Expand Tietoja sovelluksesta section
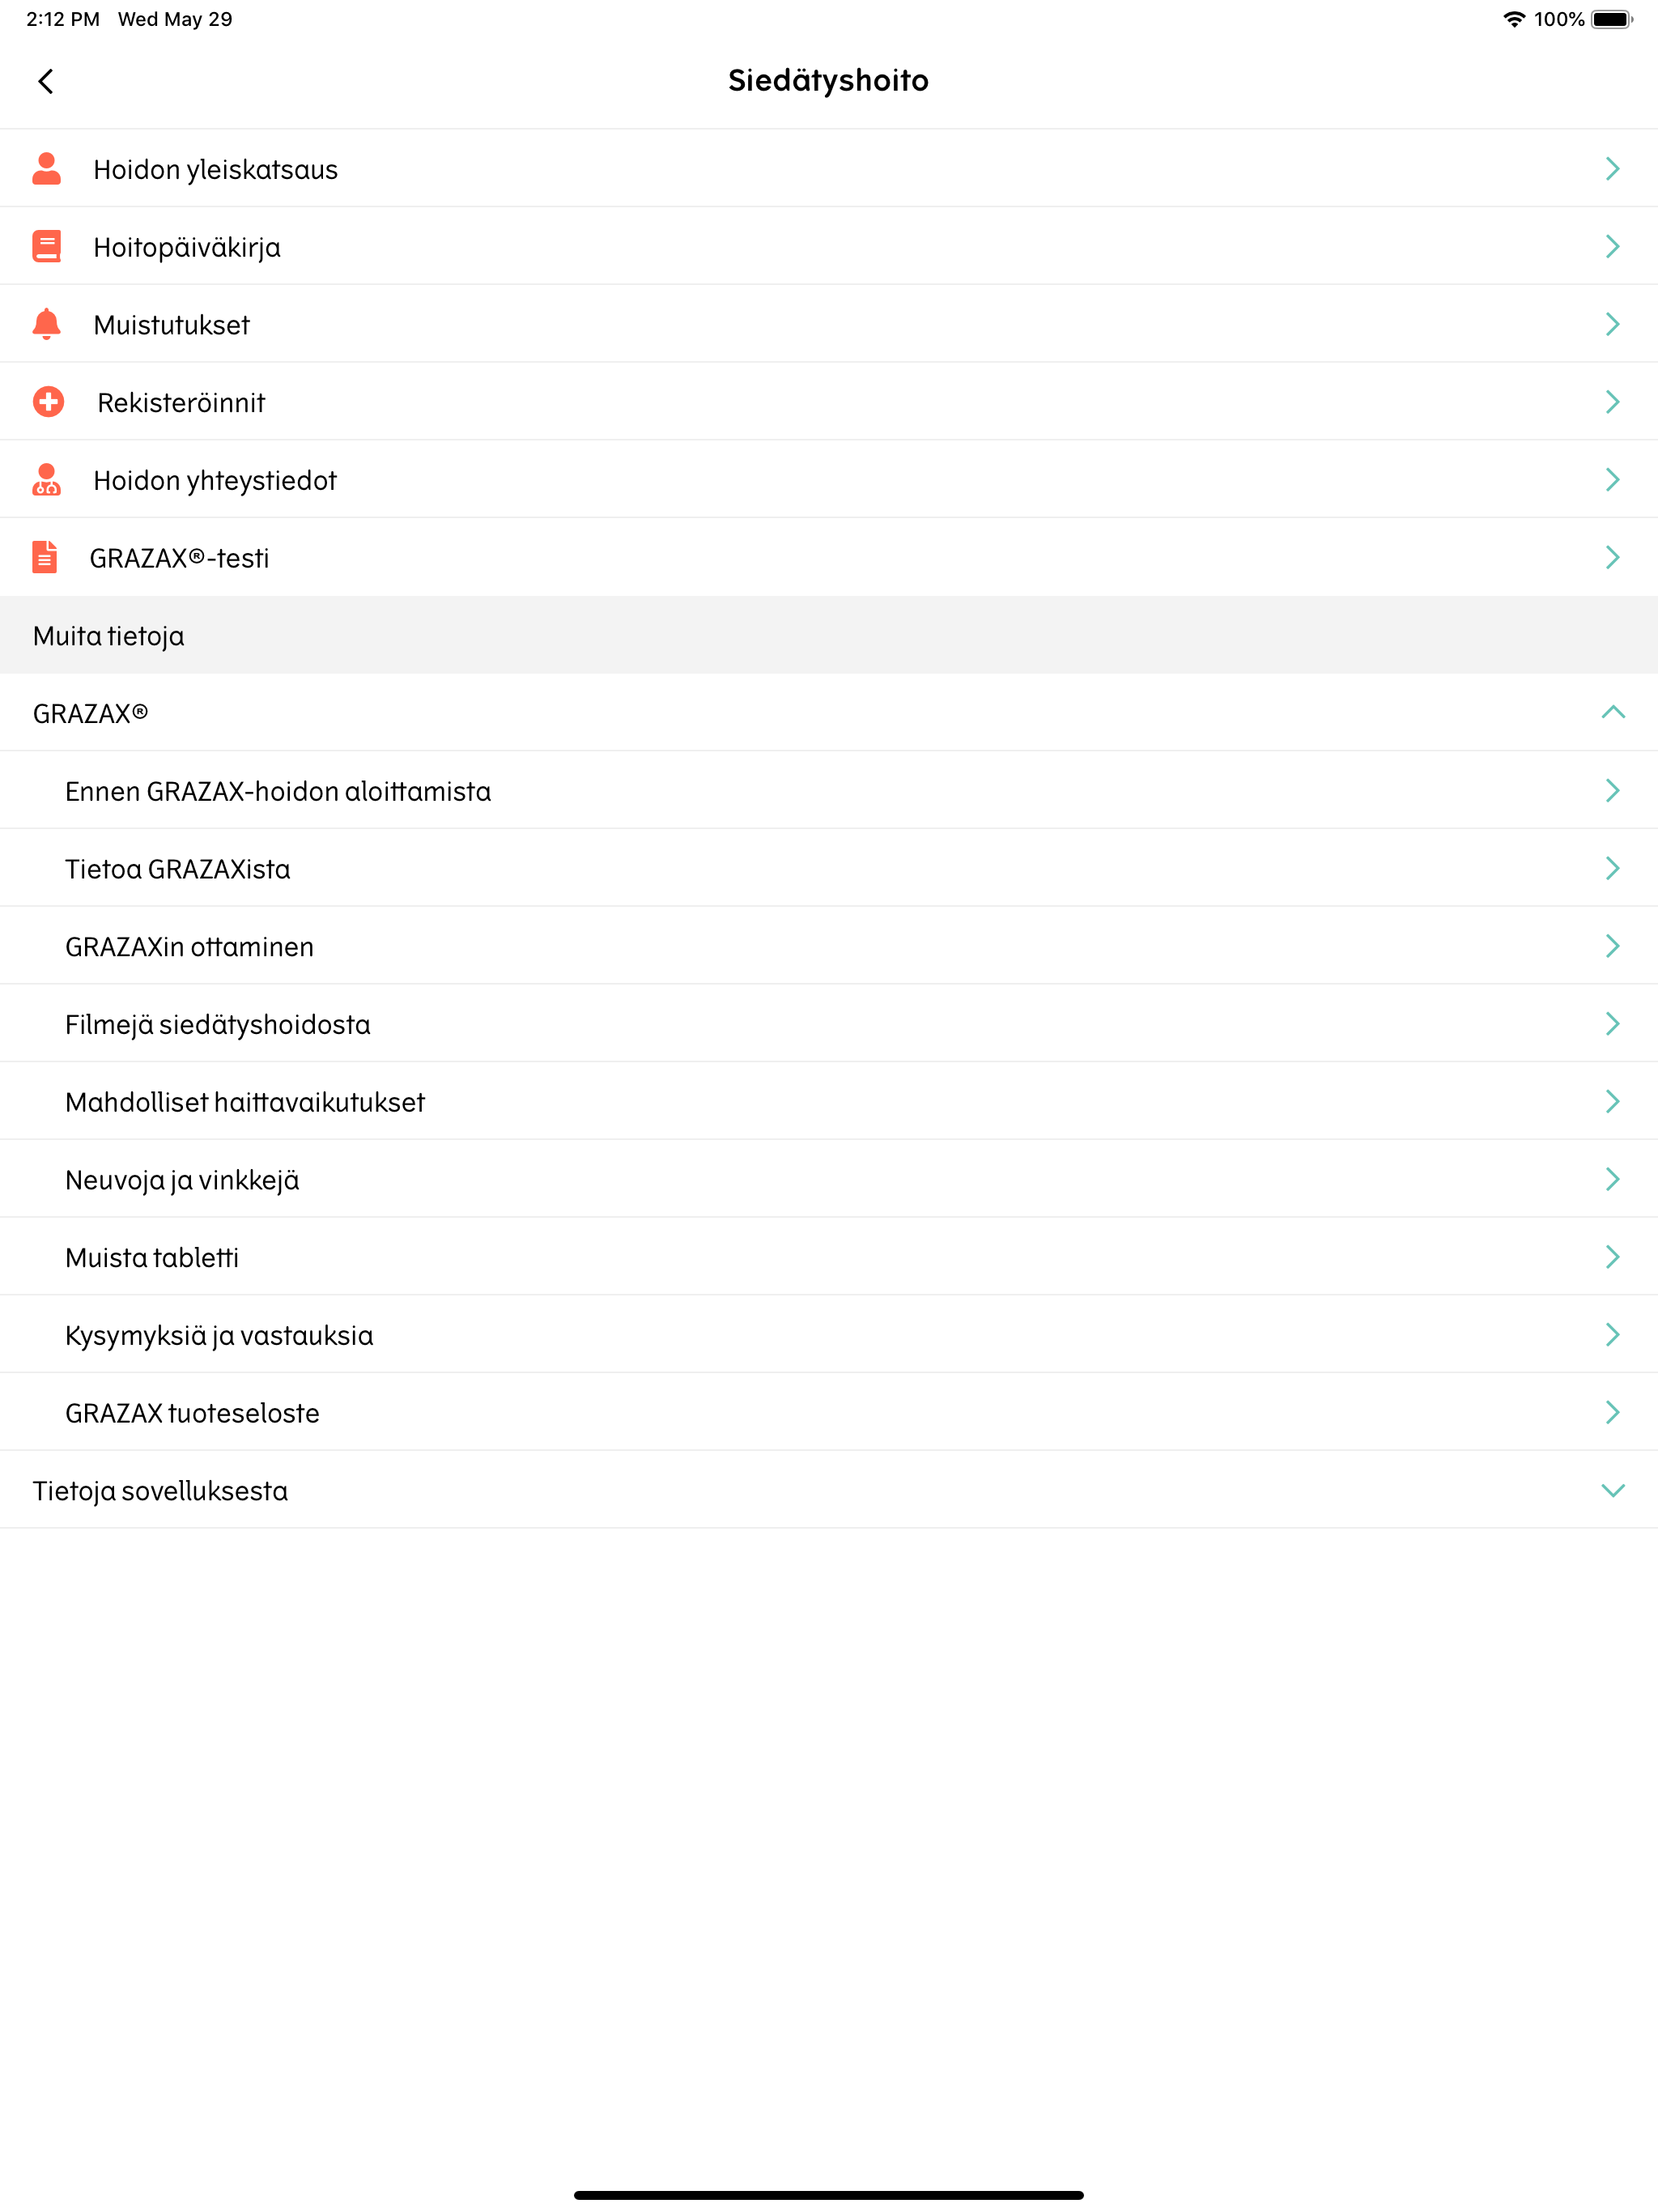Viewport: 1658px width, 2212px height. click(x=1613, y=1490)
